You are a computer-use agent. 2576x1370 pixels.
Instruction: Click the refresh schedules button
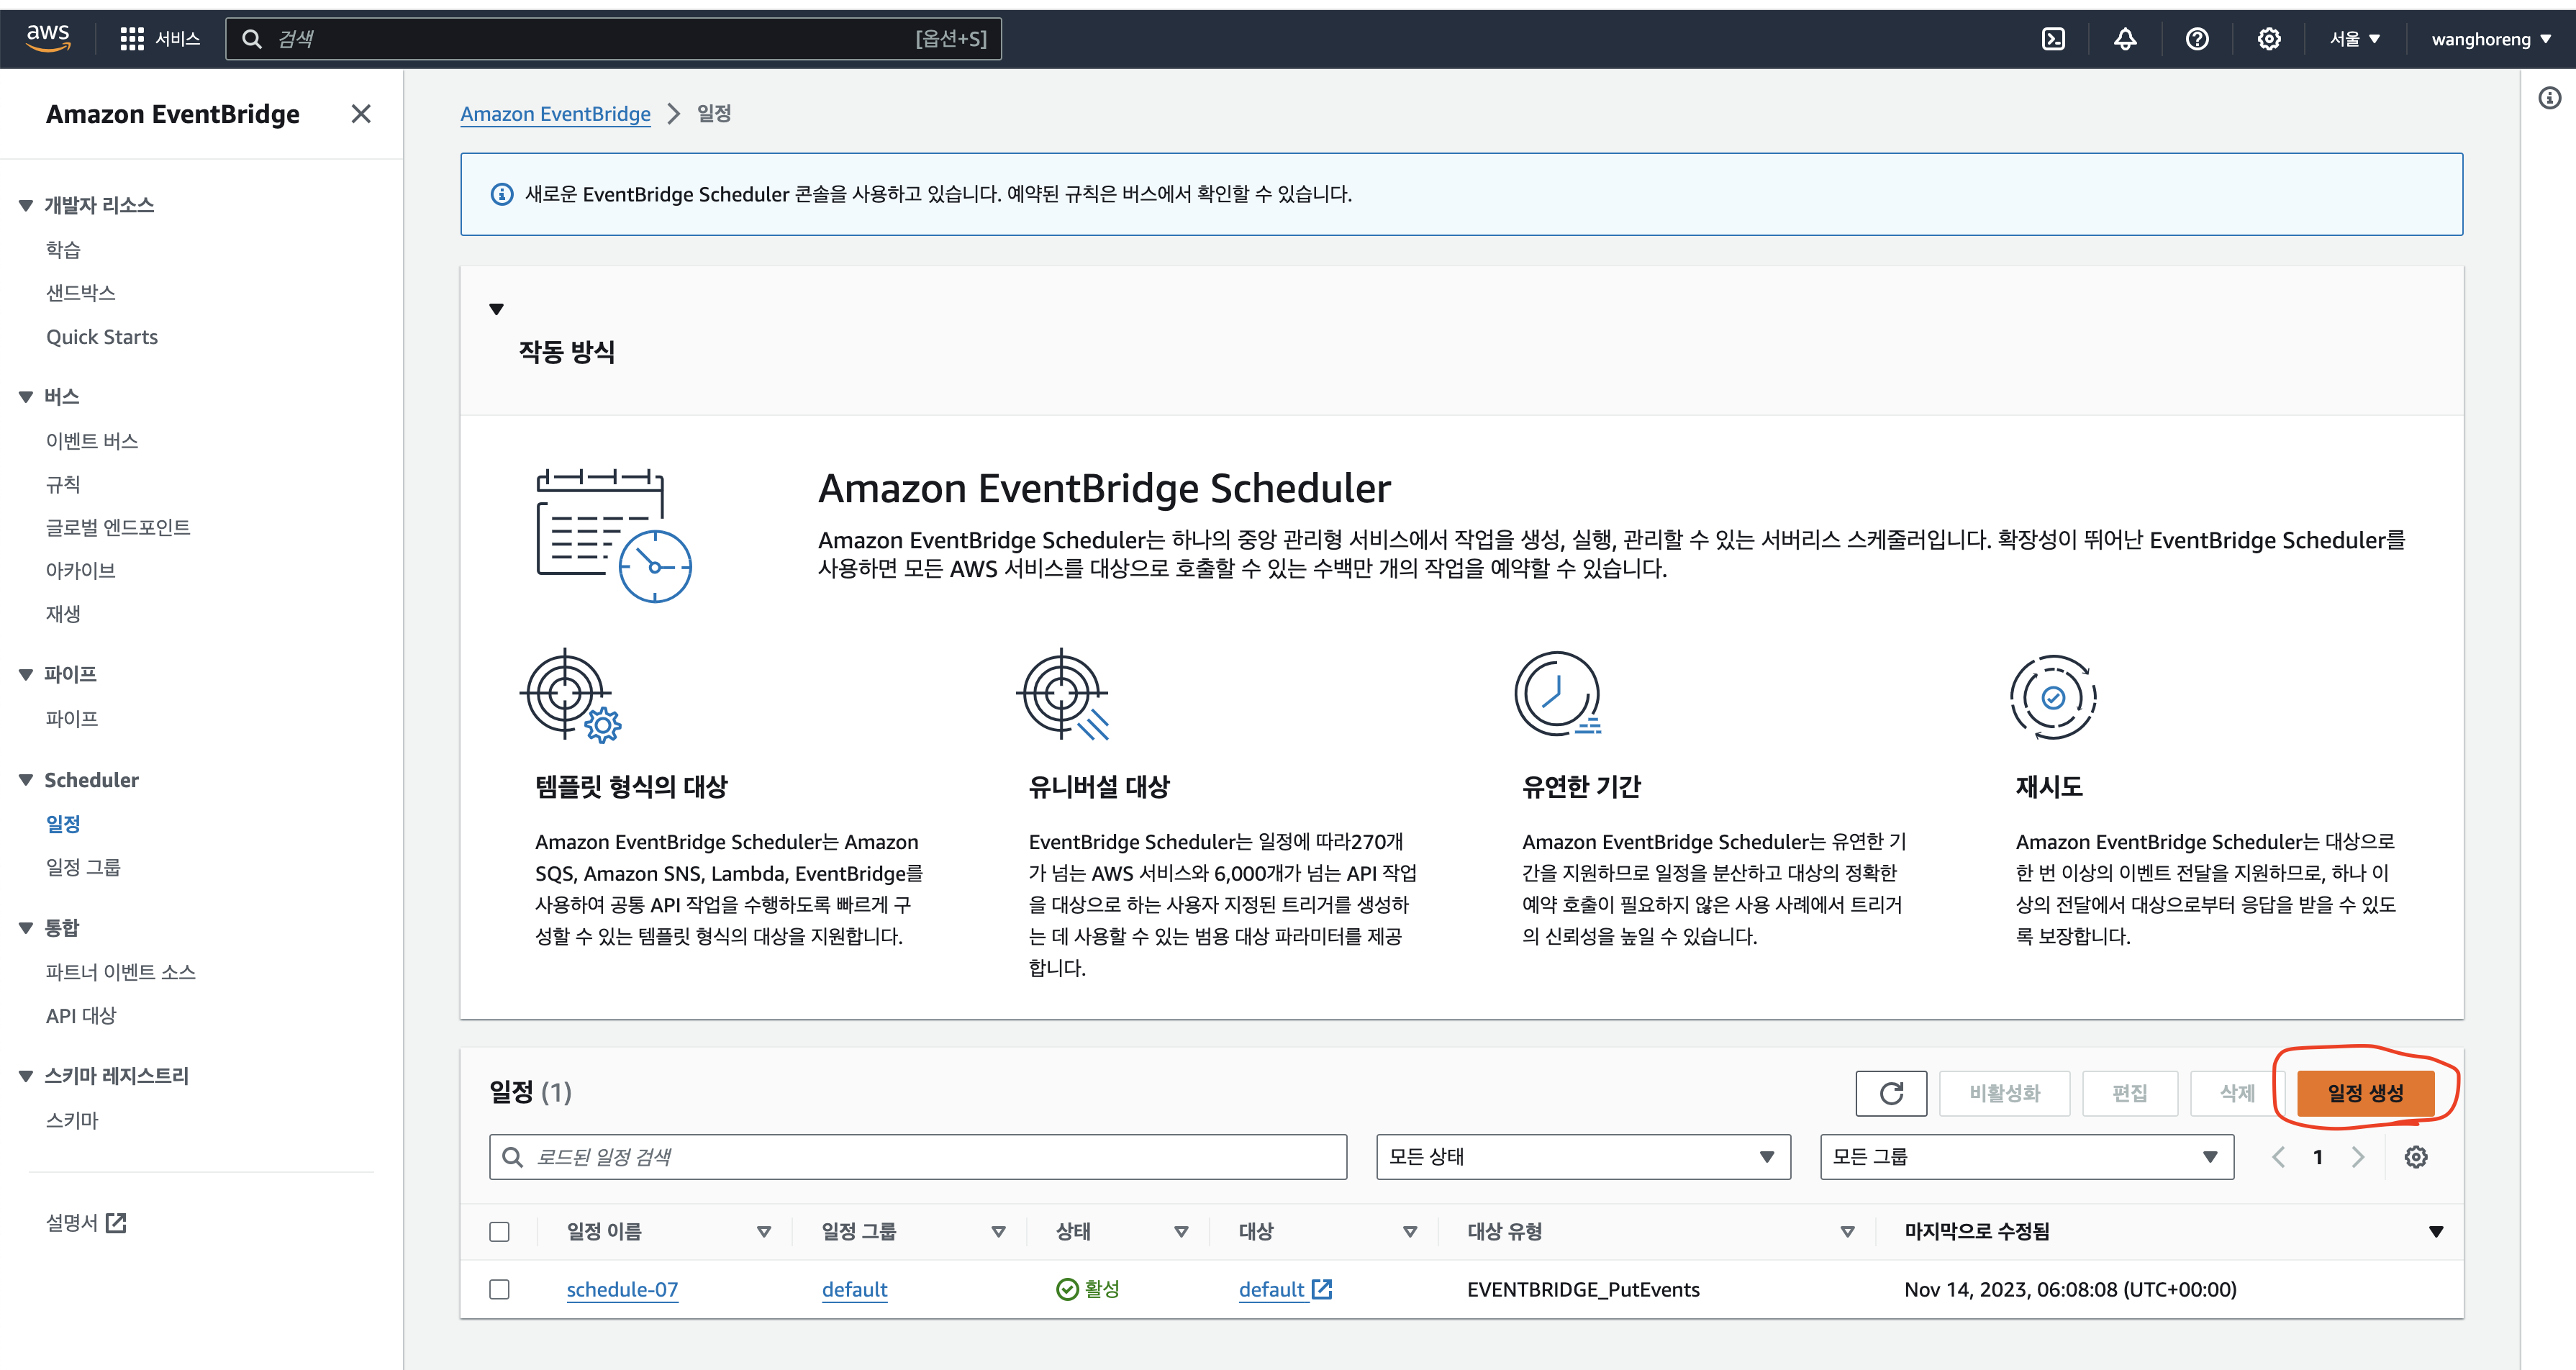click(1891, 1093)
